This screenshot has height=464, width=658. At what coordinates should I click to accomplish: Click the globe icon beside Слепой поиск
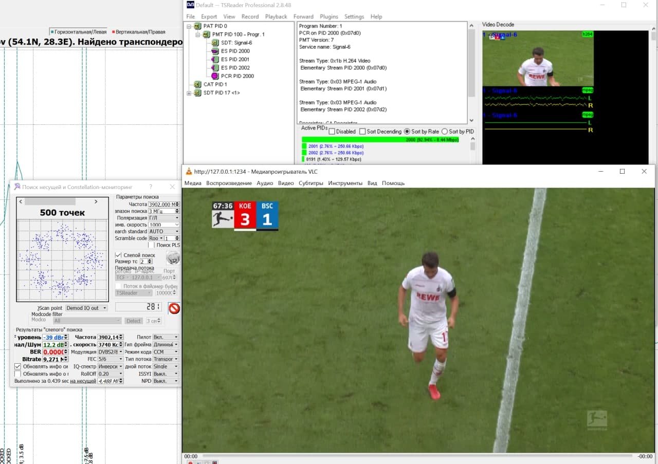coord(173,258)
